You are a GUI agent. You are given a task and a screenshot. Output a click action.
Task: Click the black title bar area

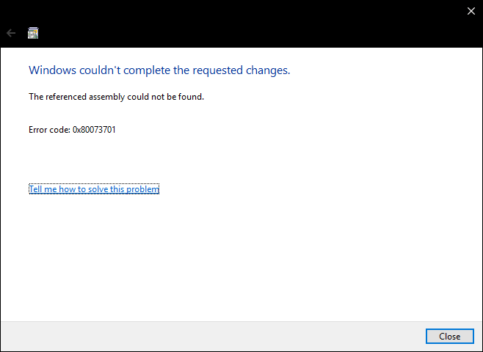(242, 22)
